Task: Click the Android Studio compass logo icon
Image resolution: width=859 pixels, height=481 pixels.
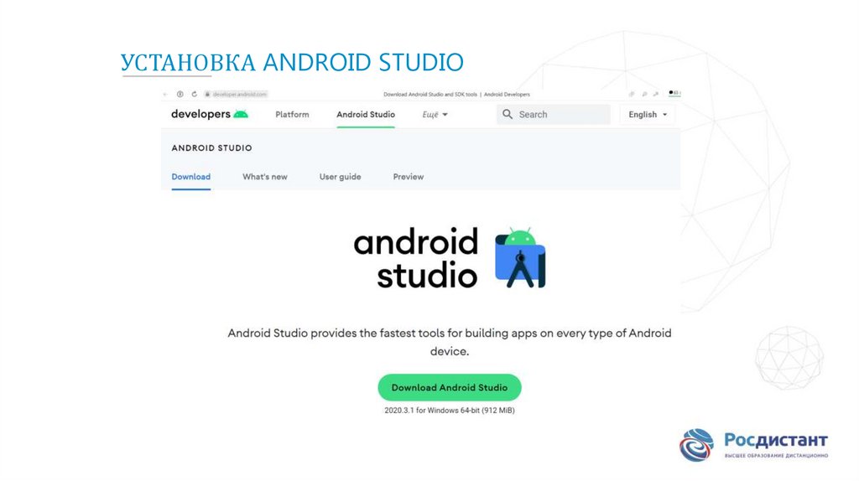Action: (520, 258)
